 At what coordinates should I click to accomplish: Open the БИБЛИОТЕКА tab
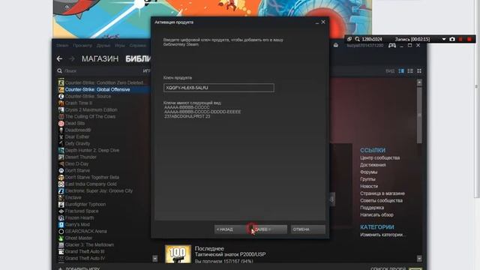pyautogui.click(x=138, y=58)
